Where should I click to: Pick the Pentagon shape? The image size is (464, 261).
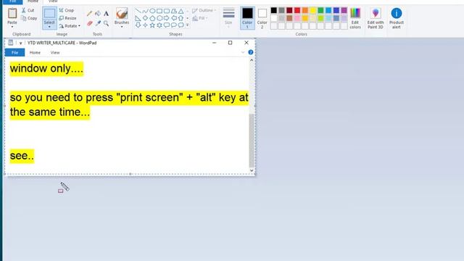coord(152,18)
